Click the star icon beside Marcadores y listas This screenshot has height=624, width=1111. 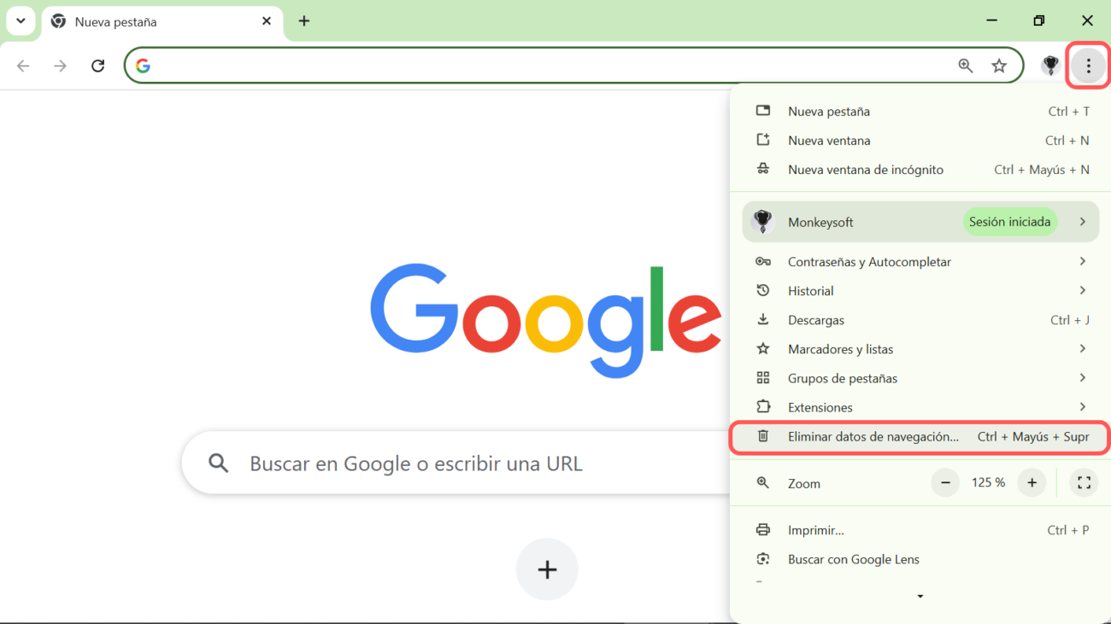(763, 348)
